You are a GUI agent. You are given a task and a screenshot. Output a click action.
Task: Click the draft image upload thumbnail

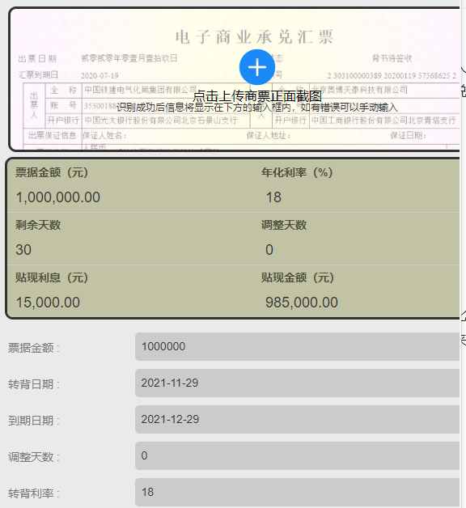235,79
